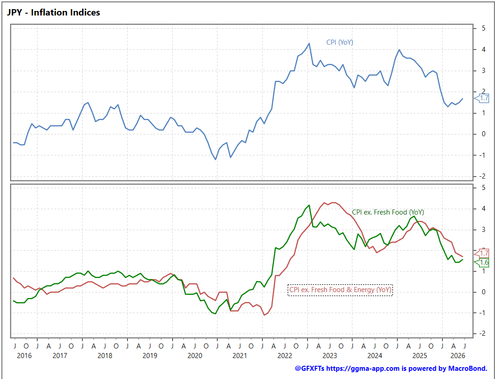The image size is (495, 379).
Task: Click the 2026 year label on the axis
Action: pyautogui.click(x=458, y=356)
